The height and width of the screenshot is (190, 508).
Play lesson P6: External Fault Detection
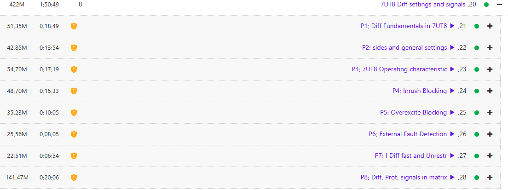pos(452,134)
